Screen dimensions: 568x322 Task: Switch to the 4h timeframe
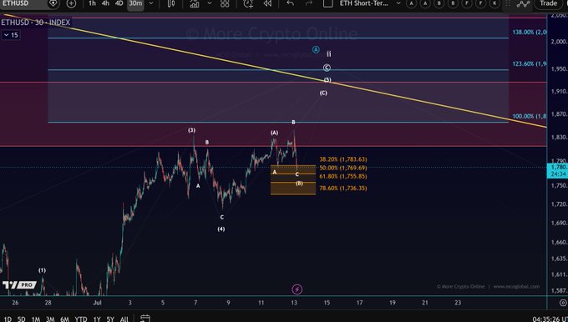(105, 3)
